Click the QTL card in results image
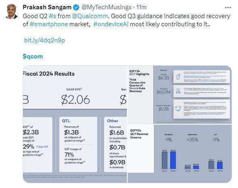Viewport: 238px width, 188px height. 78,144
